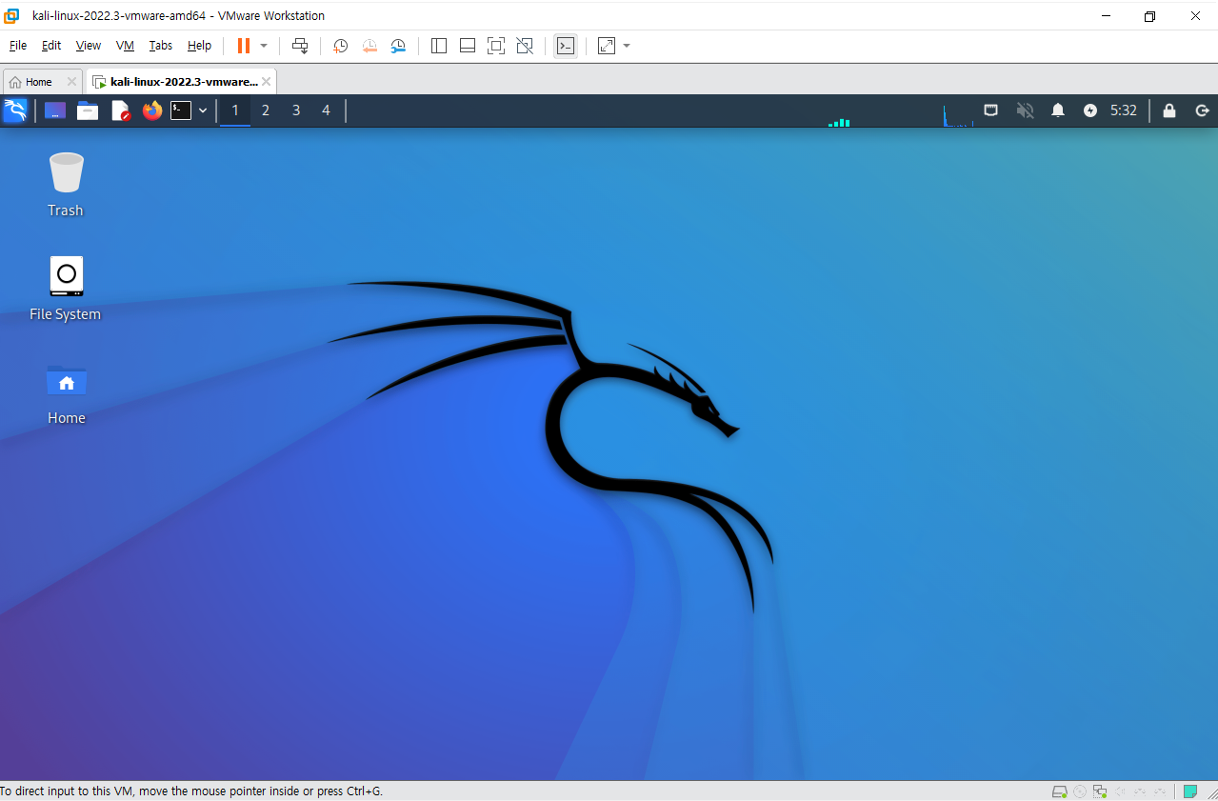Expand the stretch guest dropdown arrow
1218x801 pixels.
tap(627, 46)
